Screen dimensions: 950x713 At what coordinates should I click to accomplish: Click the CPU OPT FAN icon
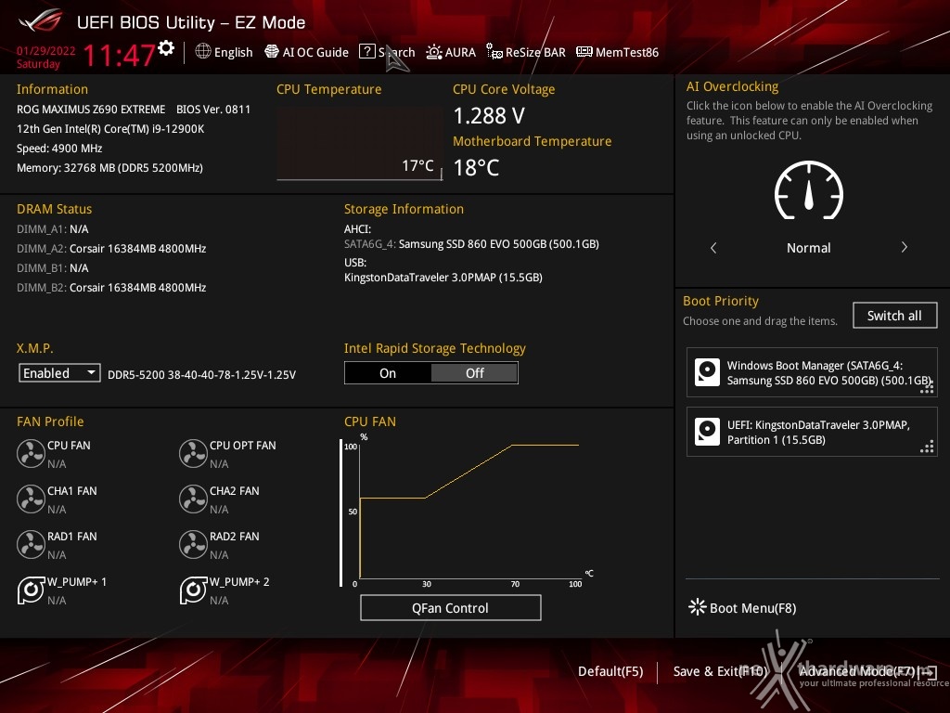tap(193, 453)
